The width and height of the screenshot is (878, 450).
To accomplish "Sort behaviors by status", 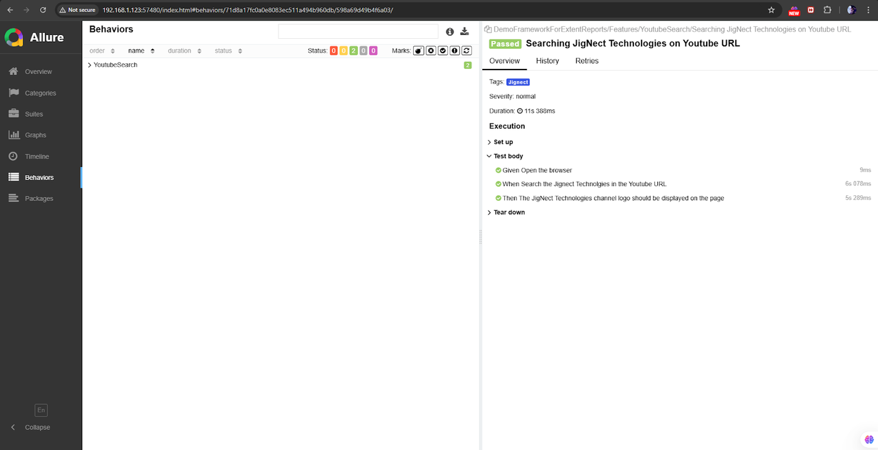I will point(228,51).
